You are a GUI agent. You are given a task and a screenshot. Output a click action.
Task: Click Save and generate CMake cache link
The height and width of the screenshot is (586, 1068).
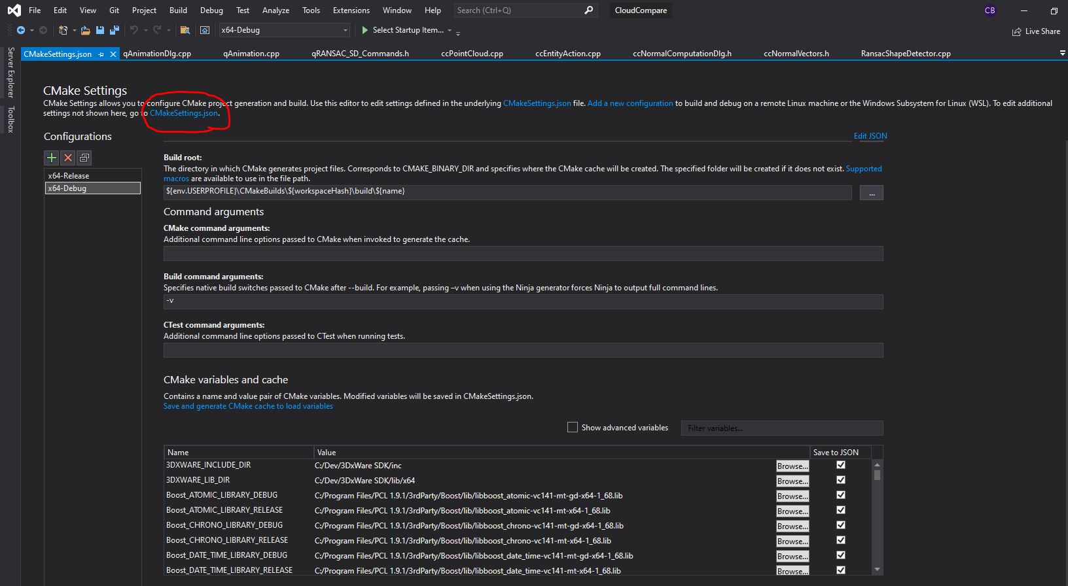pos(248,406)
